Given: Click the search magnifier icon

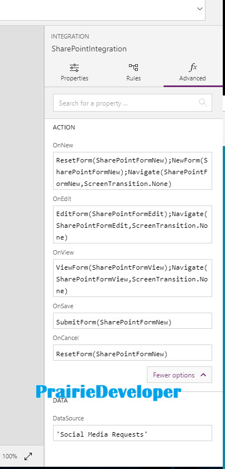Looking at the screenshot, I should (203, 103).
